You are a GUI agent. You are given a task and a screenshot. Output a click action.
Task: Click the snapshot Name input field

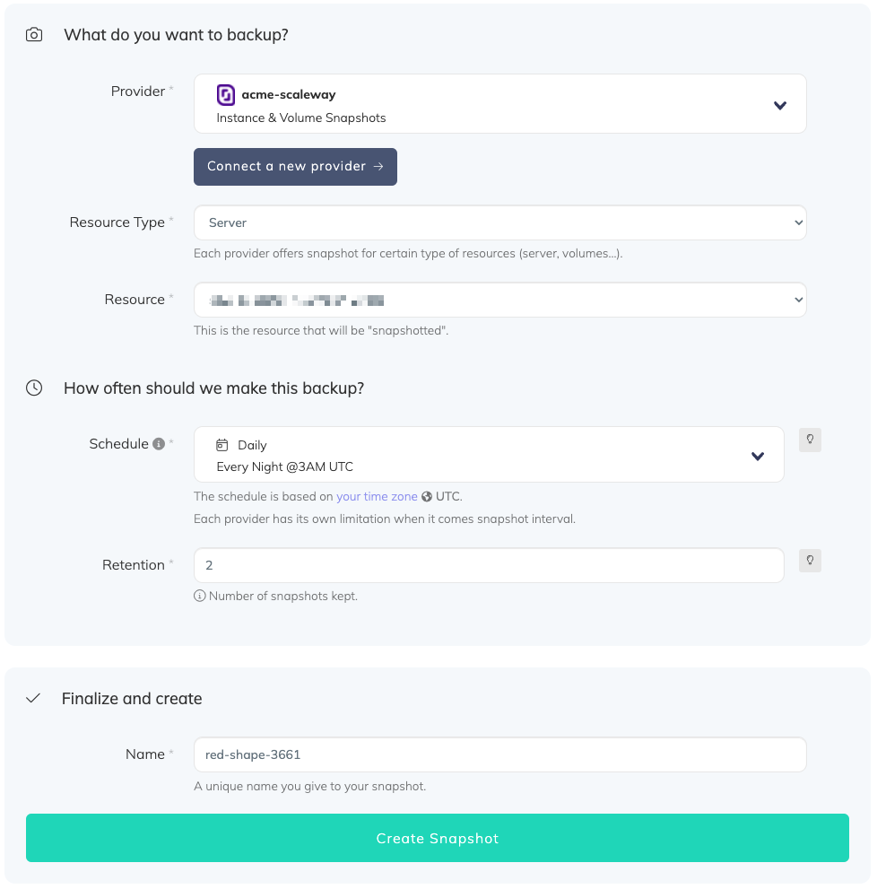(499, 754)
